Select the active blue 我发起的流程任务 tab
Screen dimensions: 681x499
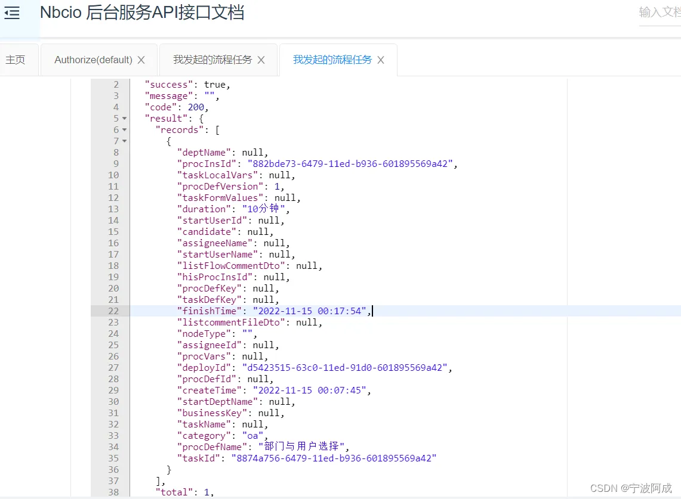coord(332,60)
